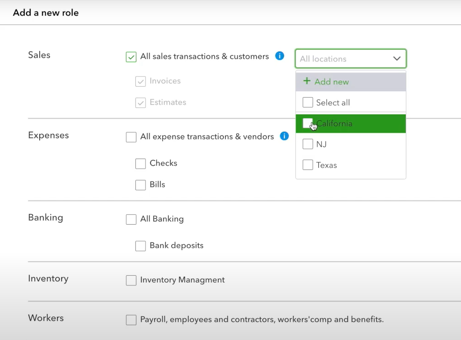The height and width of the screenshot is (340, 461).
Task: Click the All Banking label
Action: tap(162, 219)
